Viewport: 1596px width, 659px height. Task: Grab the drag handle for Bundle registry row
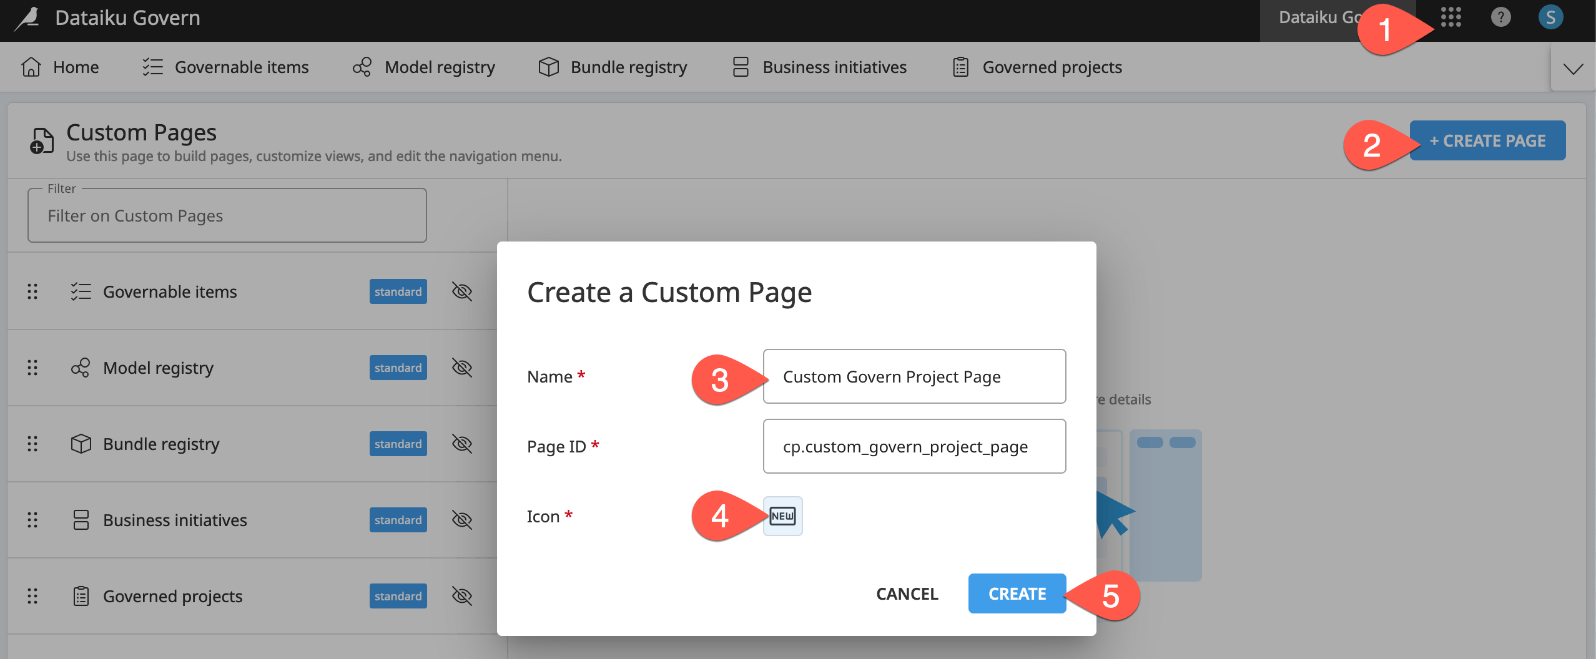click(32, 444)
